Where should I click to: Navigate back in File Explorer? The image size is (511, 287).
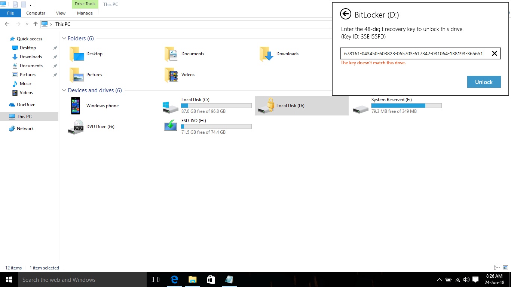coord(7,24)
